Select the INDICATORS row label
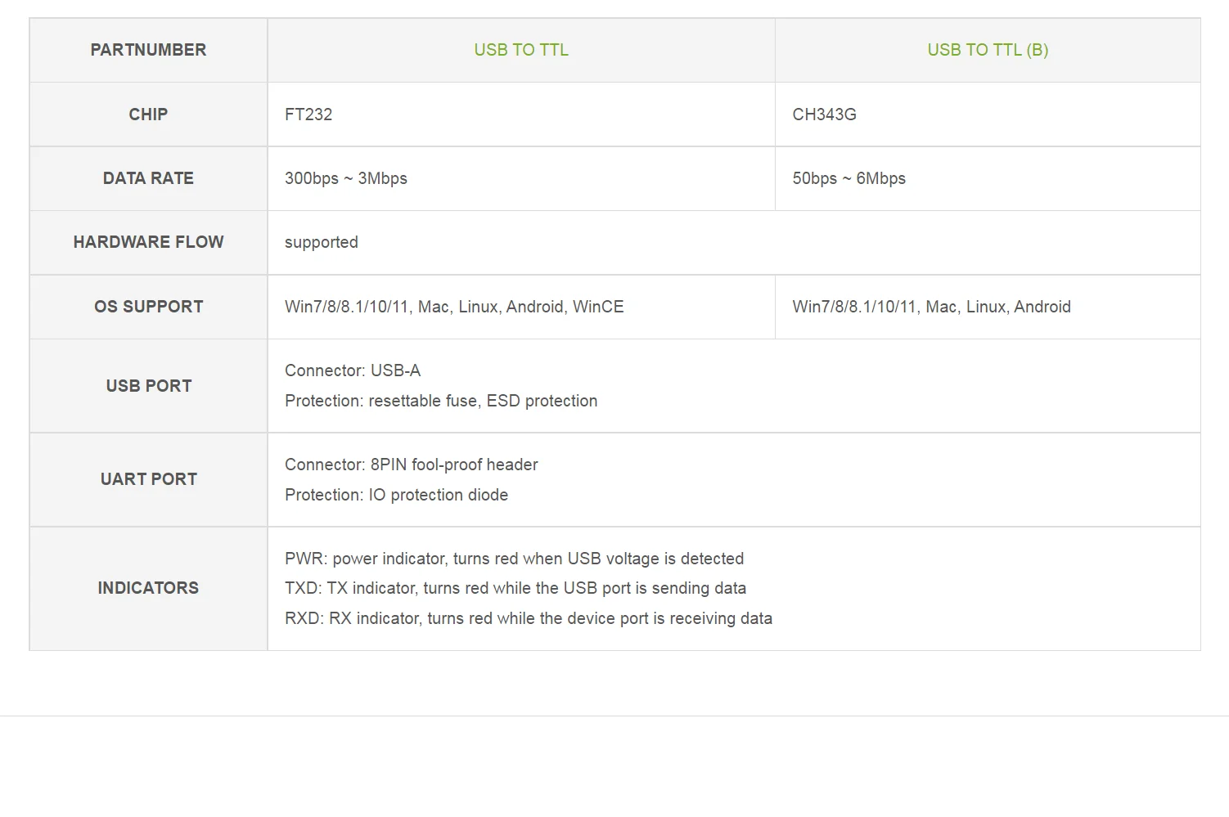The width and height of the screenshot is (1229, 817). [x=148, y=588]
